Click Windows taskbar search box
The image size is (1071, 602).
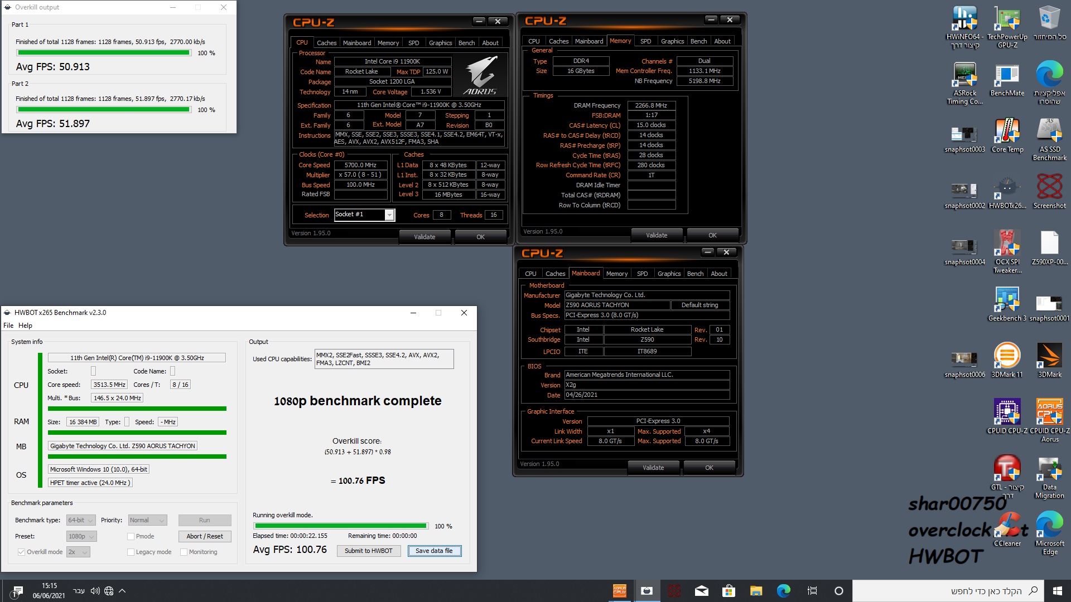(x=948, y=591)
